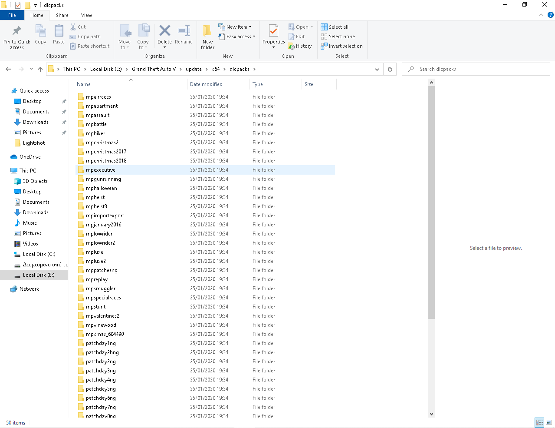Switch to Details view icon in status bar
Screen dimensions: 555x428
pos(539,422)
